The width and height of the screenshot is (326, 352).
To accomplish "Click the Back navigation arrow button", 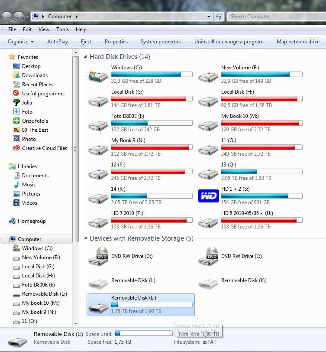I will pyautogui.click(x=6, y=16).
